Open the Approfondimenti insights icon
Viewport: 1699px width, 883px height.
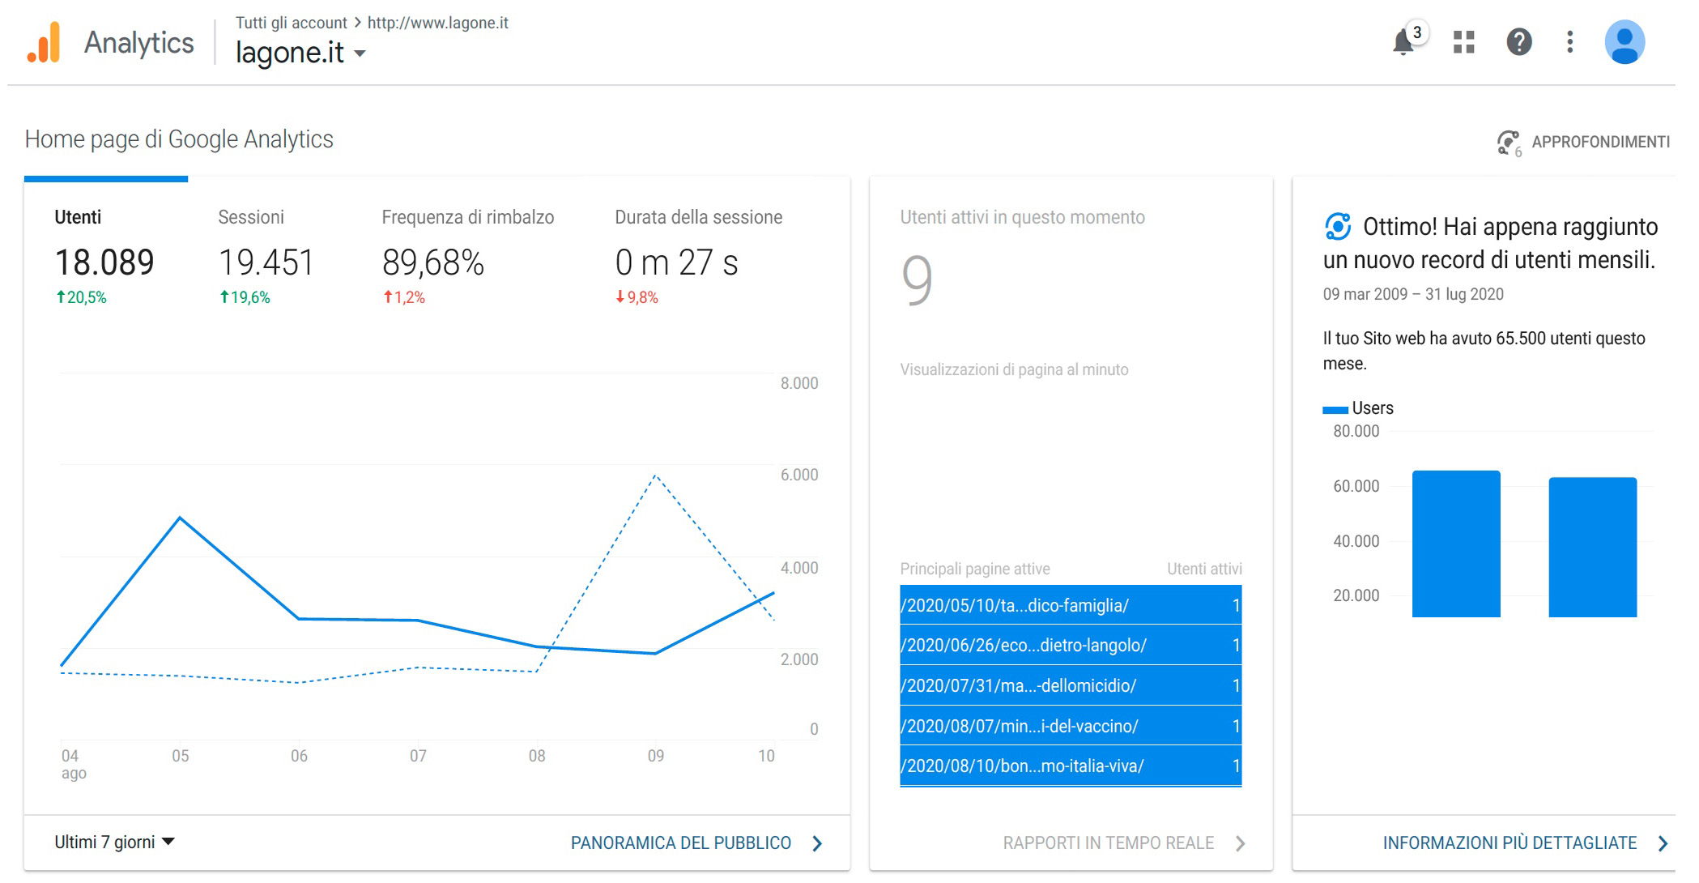pos(1508,143)
